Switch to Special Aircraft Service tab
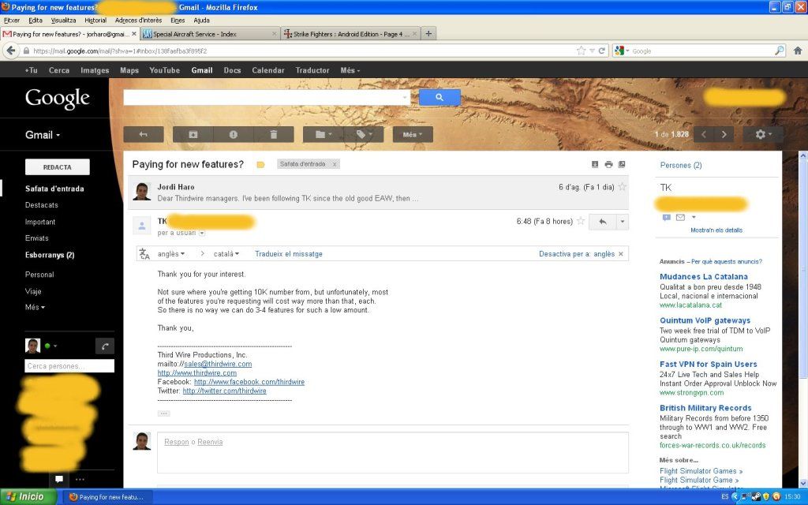This screenshot has height=505, width=808. click(210, 34)
